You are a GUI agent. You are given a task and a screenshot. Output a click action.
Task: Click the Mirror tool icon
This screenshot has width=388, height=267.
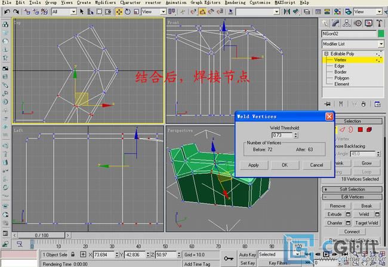pos(287,11)
